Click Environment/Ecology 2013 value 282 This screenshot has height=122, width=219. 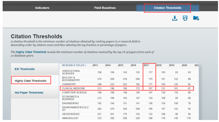click(99, 109)
